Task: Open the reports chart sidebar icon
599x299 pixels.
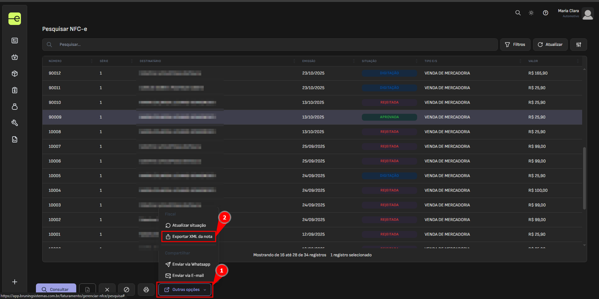Action: coord(15,139)
